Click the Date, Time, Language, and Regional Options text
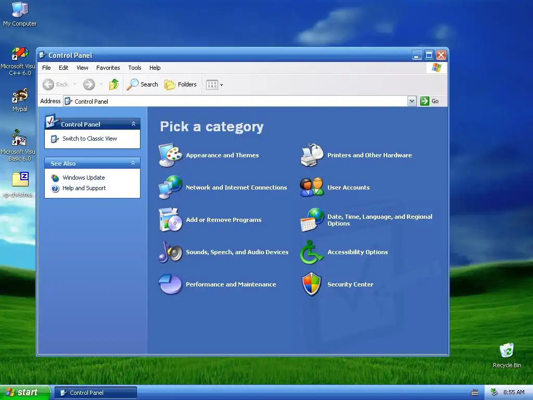Screen dimensions: 533x400 [379, 220]
